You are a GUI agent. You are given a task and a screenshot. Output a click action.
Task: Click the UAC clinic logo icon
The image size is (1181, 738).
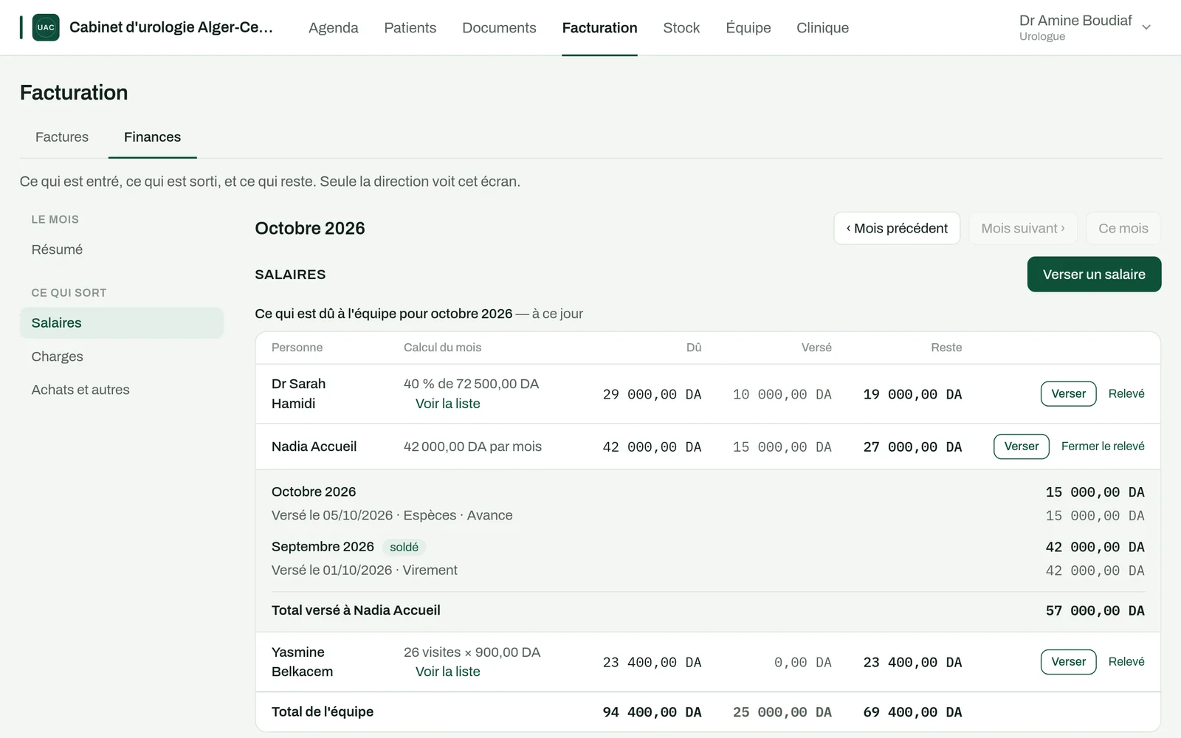click(46, 27)
